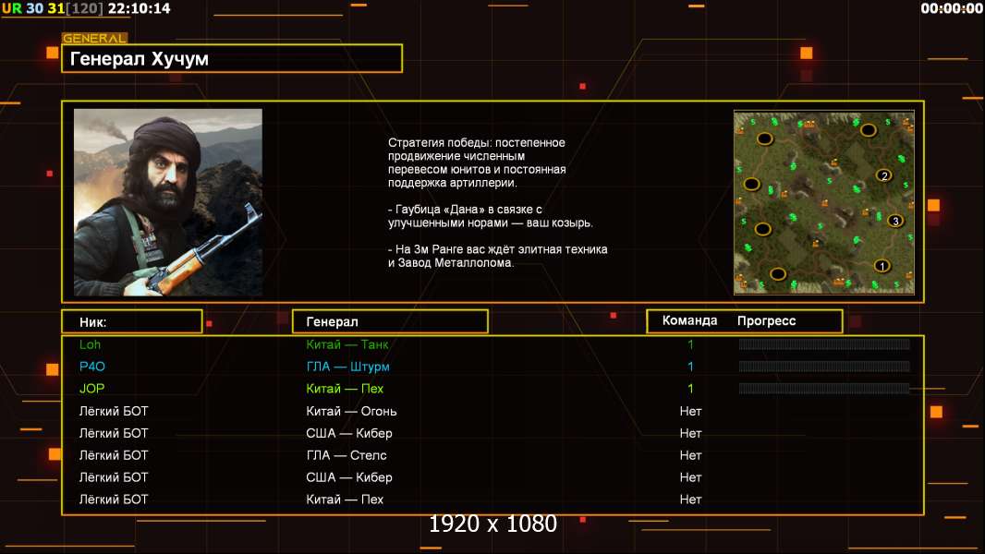Click the "Генерал Хучум" title field
Viewport: 985px width, 554px height.
(232, 58)
